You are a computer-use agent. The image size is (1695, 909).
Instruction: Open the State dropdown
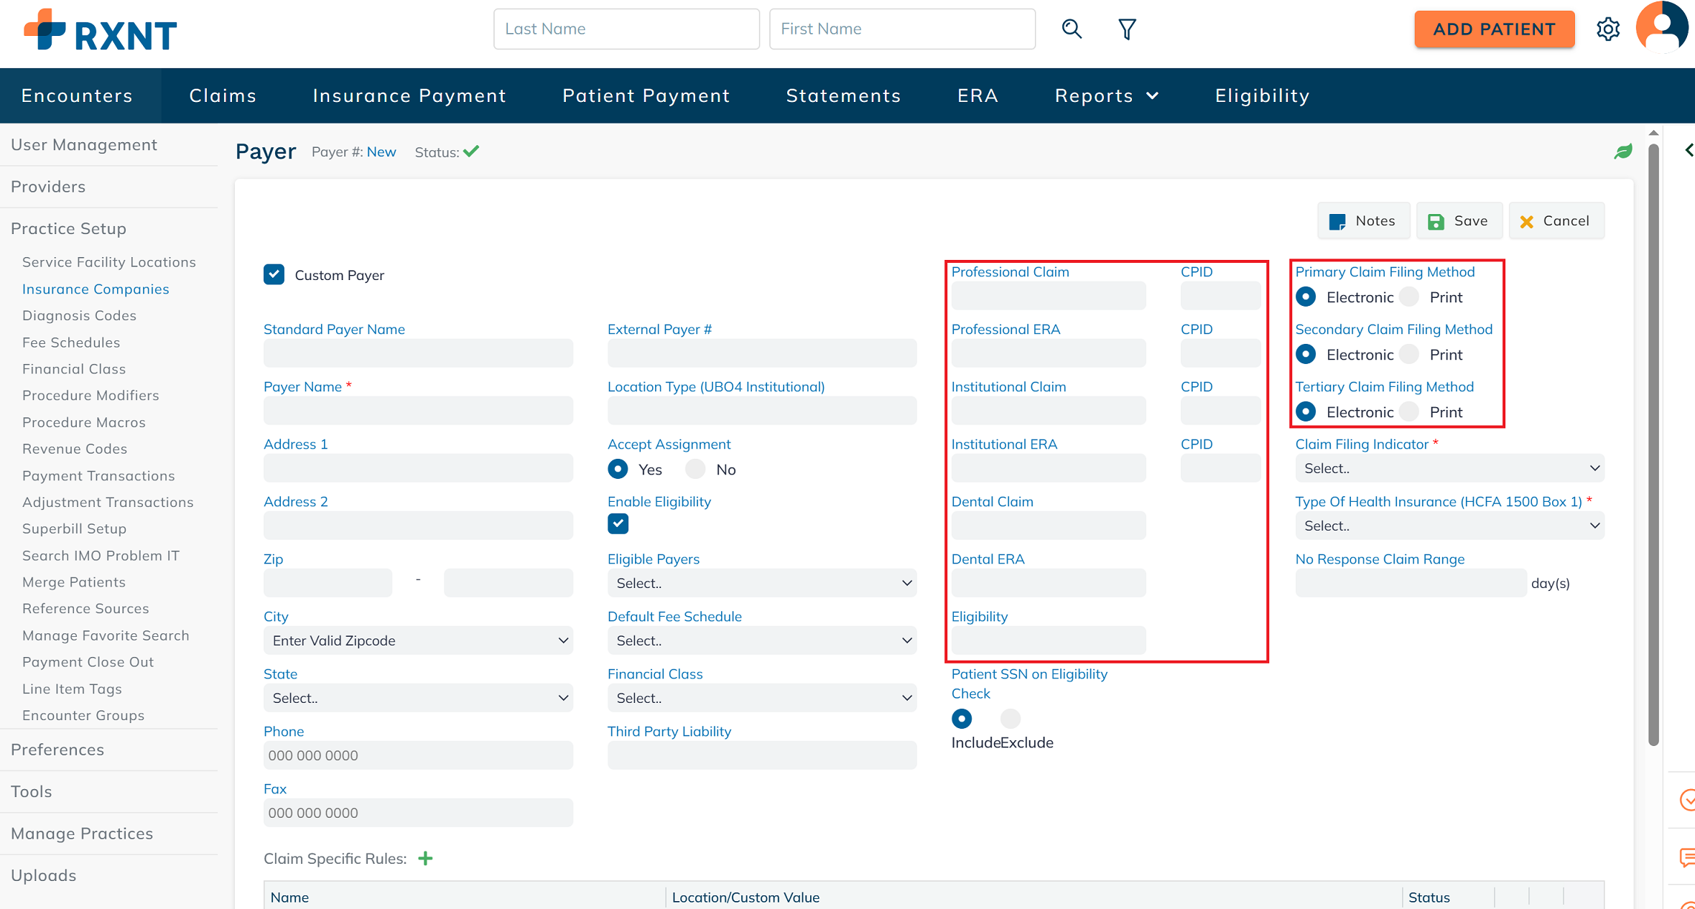[418, 698]
